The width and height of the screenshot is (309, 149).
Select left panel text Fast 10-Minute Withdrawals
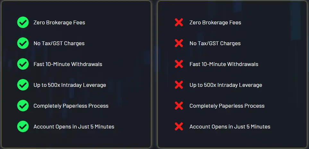pos(68,64)
